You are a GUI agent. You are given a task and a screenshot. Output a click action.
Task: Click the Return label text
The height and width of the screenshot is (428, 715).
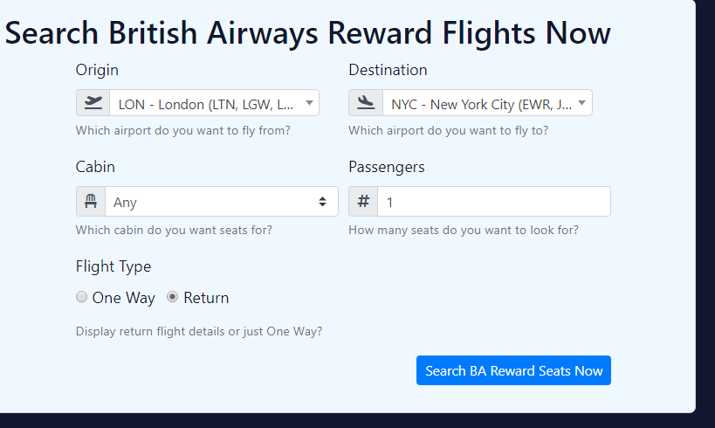(206, 298)
